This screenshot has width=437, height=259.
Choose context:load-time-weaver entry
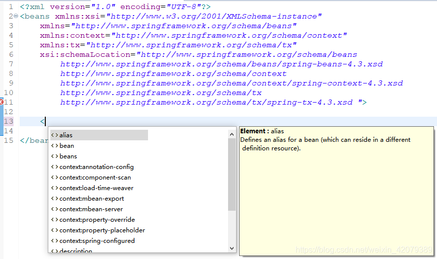[97, 188]
